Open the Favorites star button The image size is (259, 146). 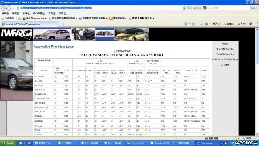point(8,18)
